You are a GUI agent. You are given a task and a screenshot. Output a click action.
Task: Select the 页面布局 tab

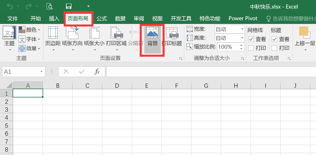point(78,19)
